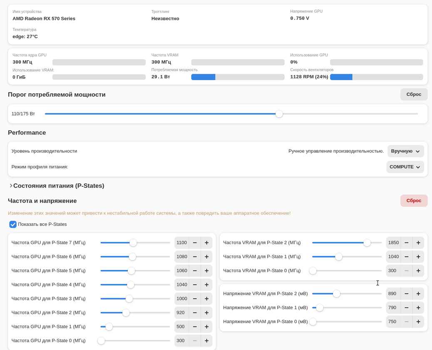
Task: Click the GPU P-State 1 value field 500
Action: click(181, 327)
